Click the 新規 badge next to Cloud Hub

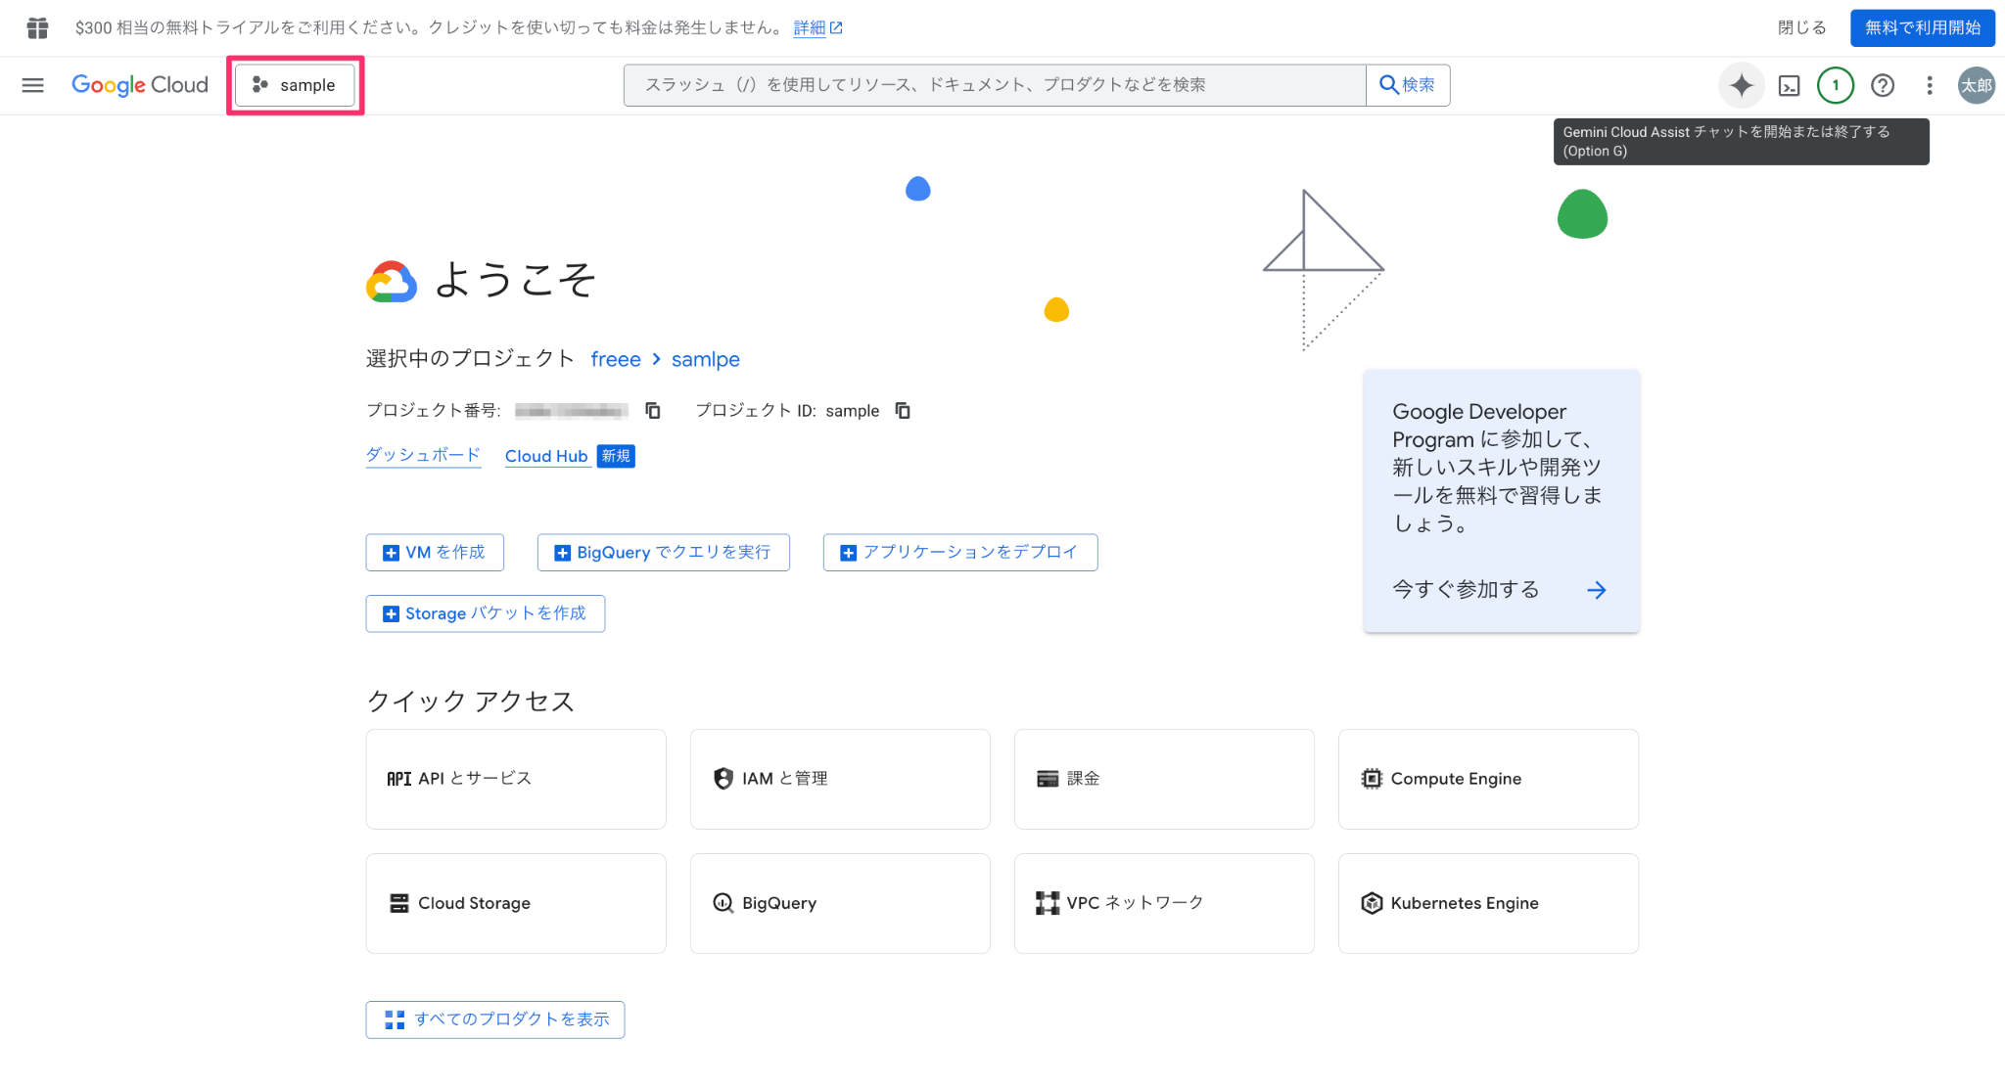616,456
